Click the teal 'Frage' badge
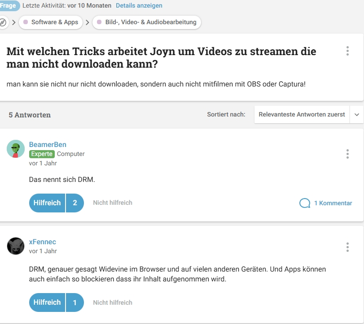Viewport: 364px width, 324px height. (x=9, y=6)
